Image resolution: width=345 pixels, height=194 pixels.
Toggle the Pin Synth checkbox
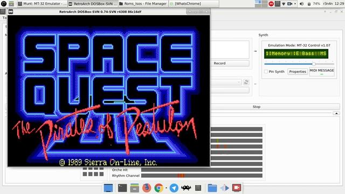tap(266, 72)
